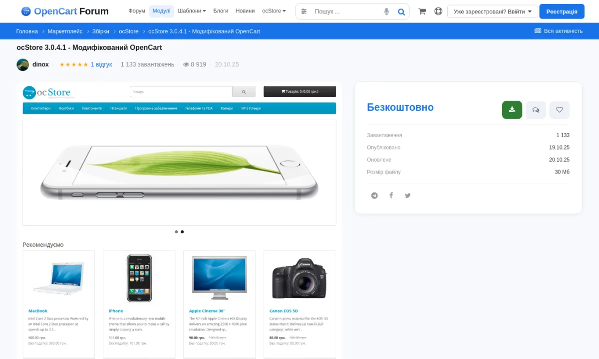599x359 pixels.
Task: Click the five-star rating
Action: click(x=74, y=65)
